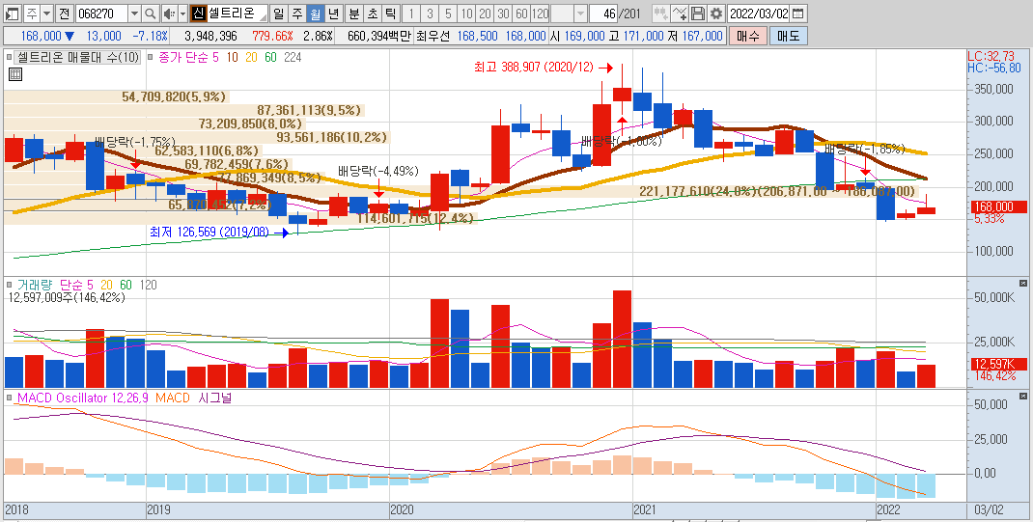Select the 3 interval button

(x=431, y=14)
